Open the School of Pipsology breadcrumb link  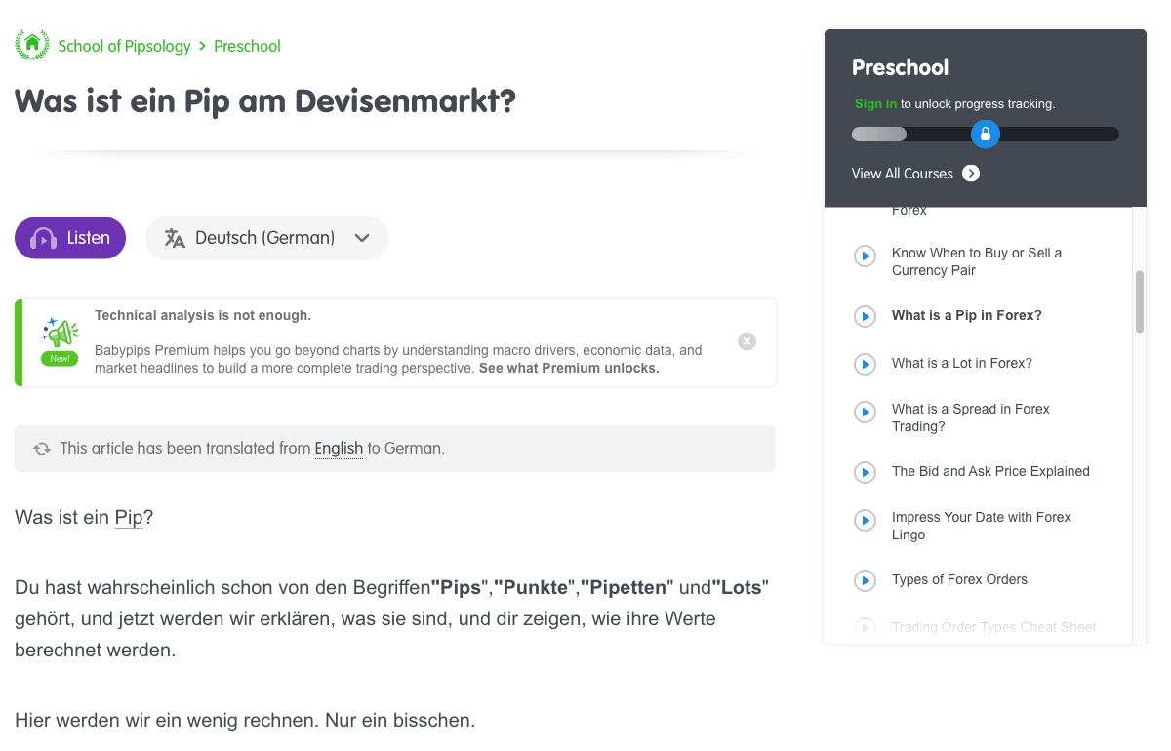pyautogui.click(x=124, y=46)
